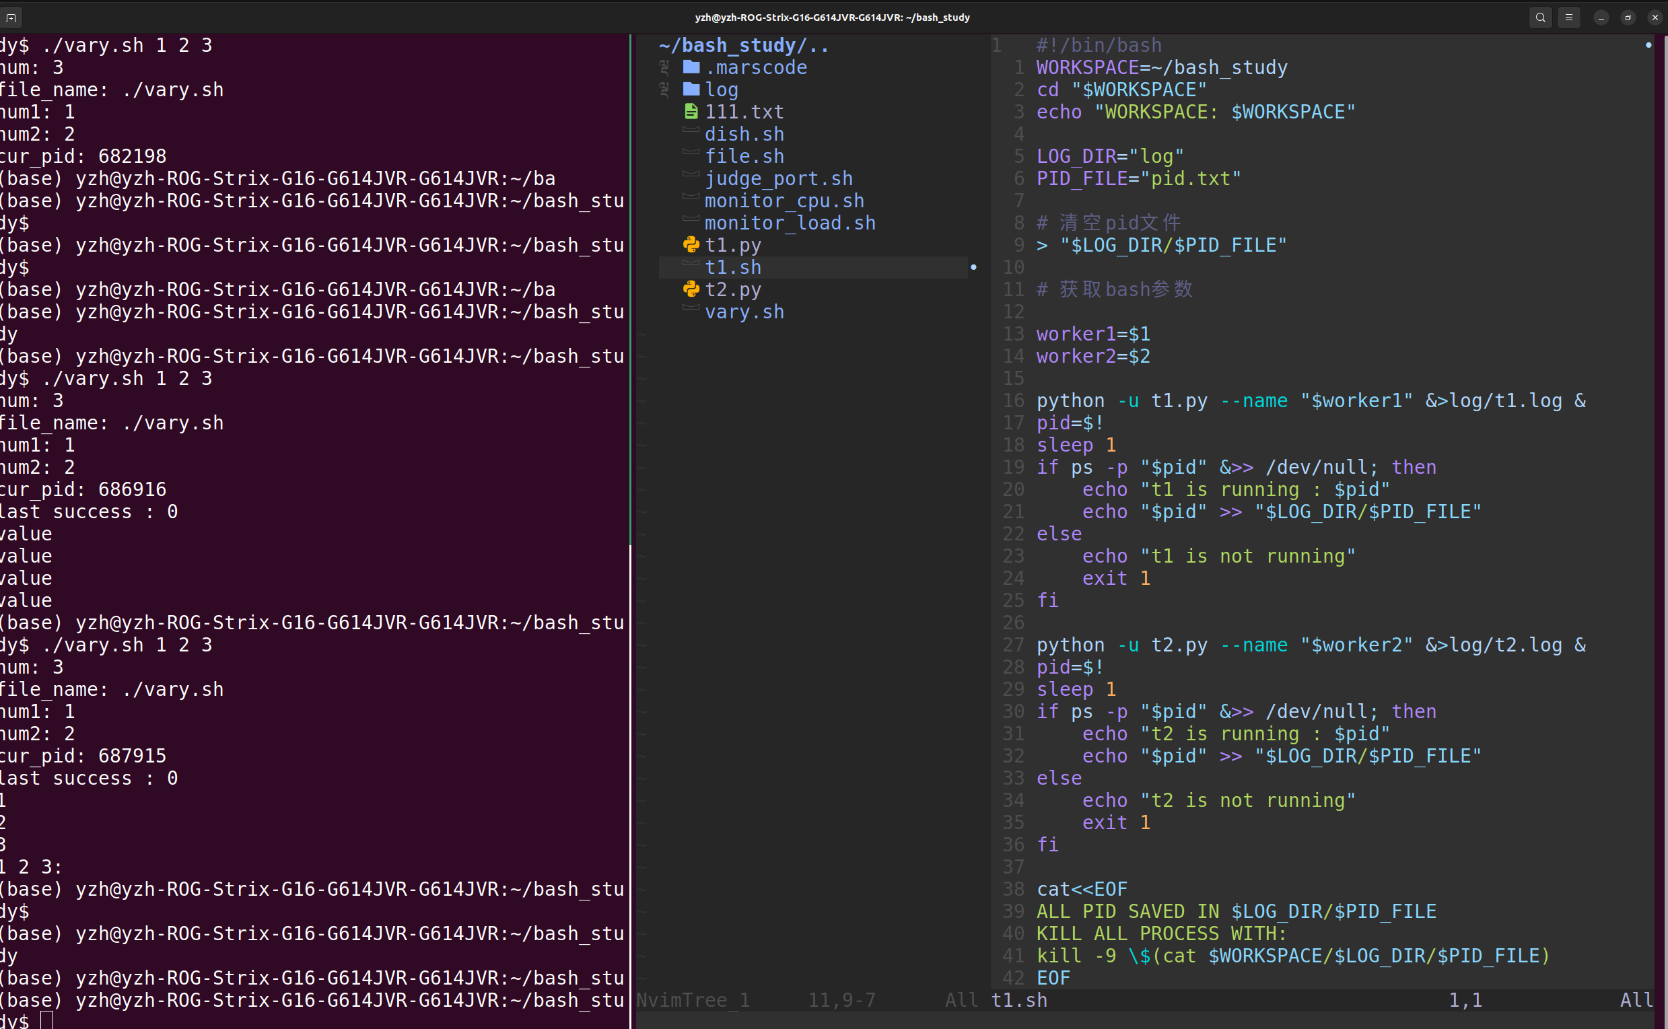1668x1029 pixels.
Task: Click the new terminal tab icon
Action: (x=11, y=17)
